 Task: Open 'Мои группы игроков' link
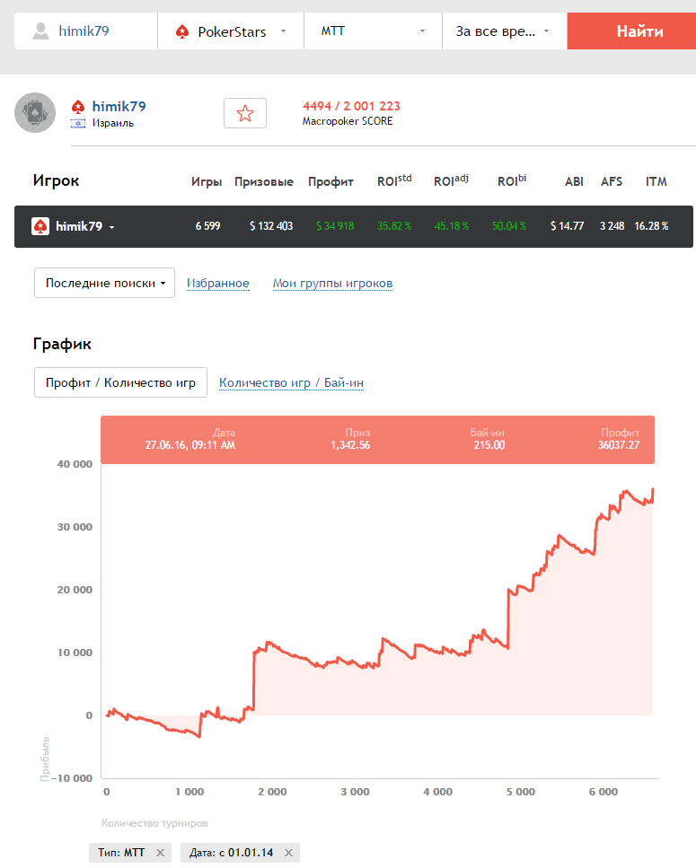332,284
